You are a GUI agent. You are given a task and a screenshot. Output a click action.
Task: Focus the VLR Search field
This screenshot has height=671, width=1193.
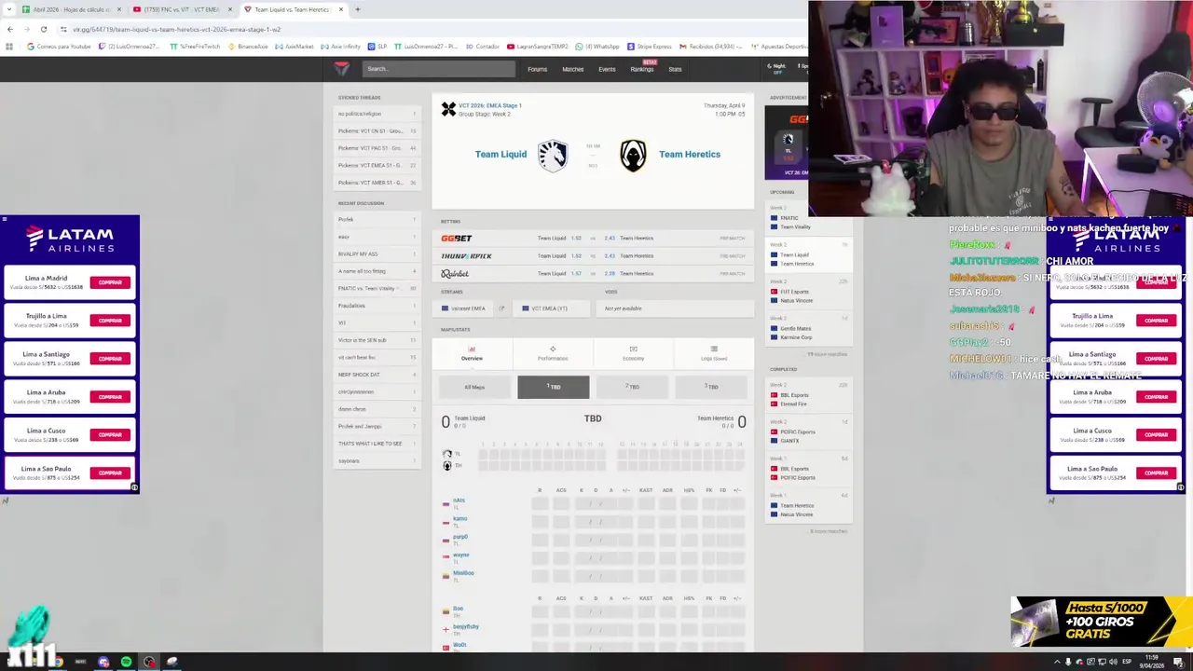click(x=438, y=69)
